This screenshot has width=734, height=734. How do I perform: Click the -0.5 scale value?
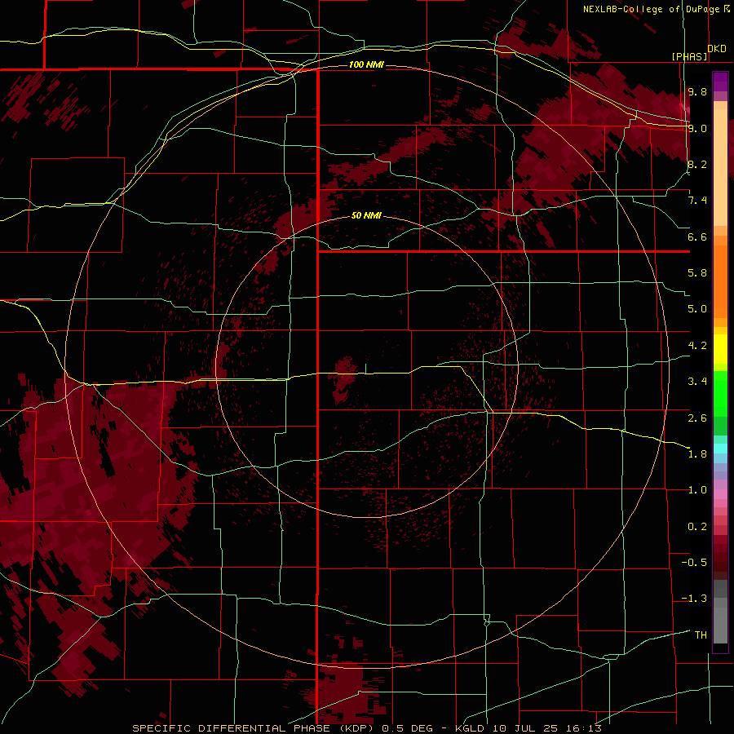tap(694, 563)
